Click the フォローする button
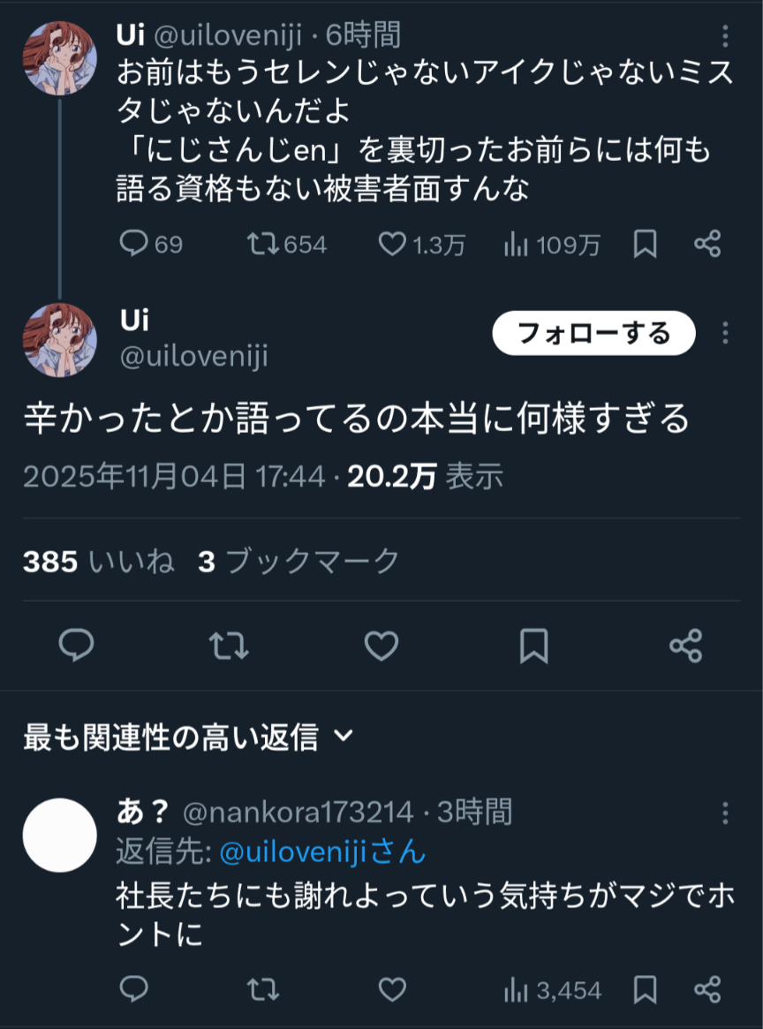763x1029 pixels. [592, 333]
